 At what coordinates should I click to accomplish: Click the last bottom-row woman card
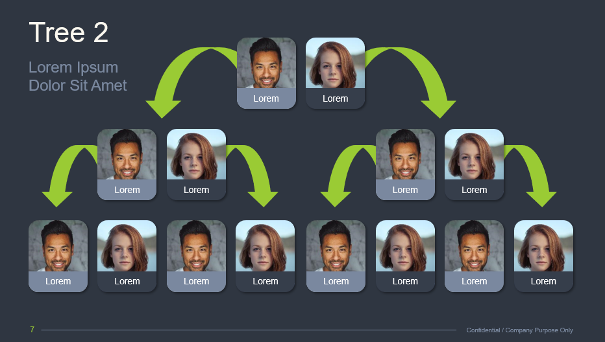[x=543, y=256]
